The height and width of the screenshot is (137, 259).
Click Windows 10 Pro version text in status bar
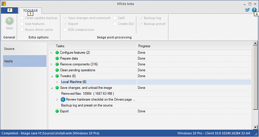pyautogui.click(x=214, y=133)
